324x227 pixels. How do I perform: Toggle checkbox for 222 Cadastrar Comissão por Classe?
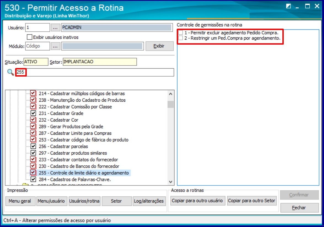coord(33,107)
